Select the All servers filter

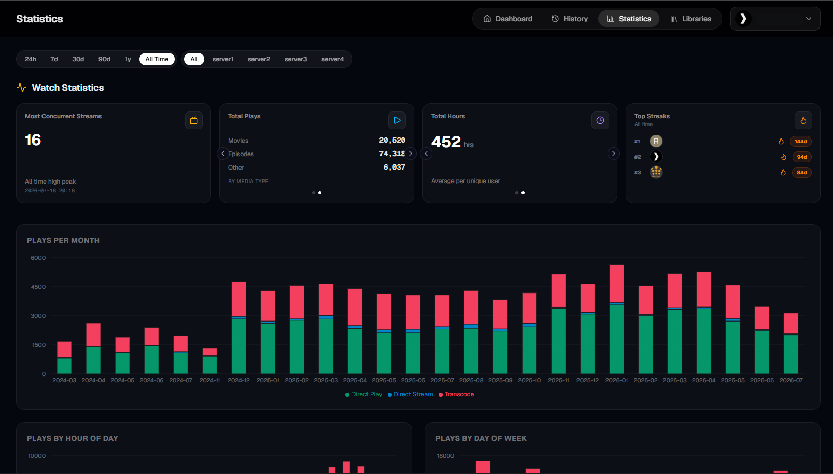194,59
